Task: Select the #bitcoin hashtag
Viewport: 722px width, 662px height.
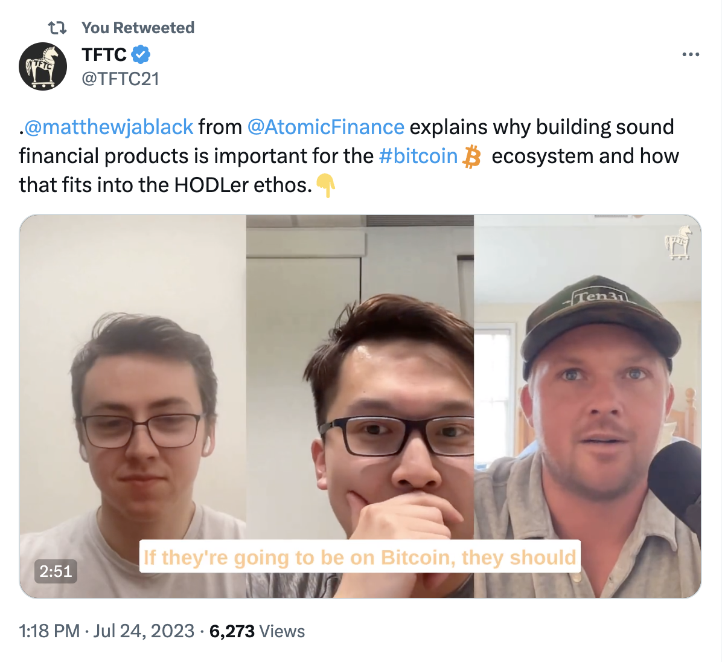Action: [x=418, y=156]
